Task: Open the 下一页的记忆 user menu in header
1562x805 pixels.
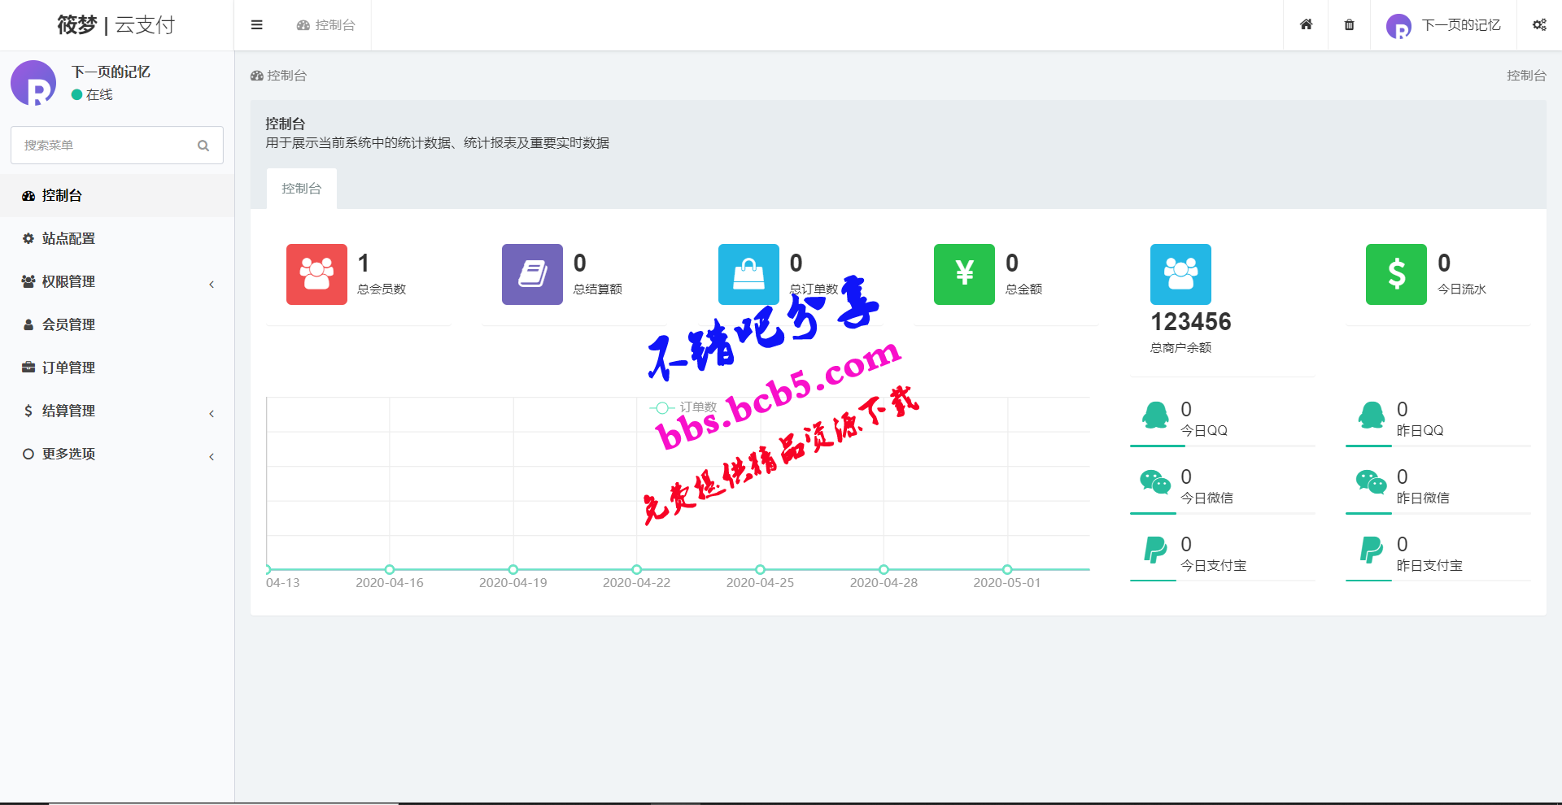Action: click(x=1444, y=25)
